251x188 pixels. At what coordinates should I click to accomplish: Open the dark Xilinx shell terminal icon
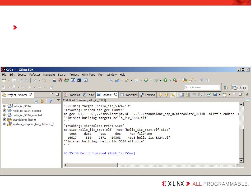coord(79,80)
